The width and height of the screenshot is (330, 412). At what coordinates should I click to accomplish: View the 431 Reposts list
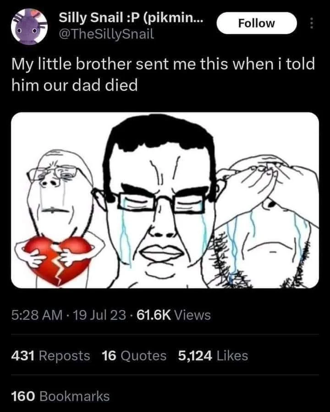coord(50,356)
